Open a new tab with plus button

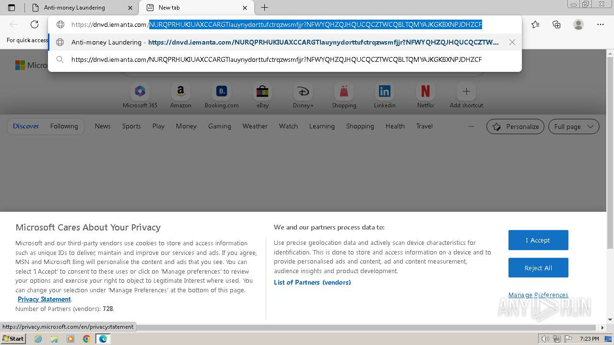click(x=264, y=8)
